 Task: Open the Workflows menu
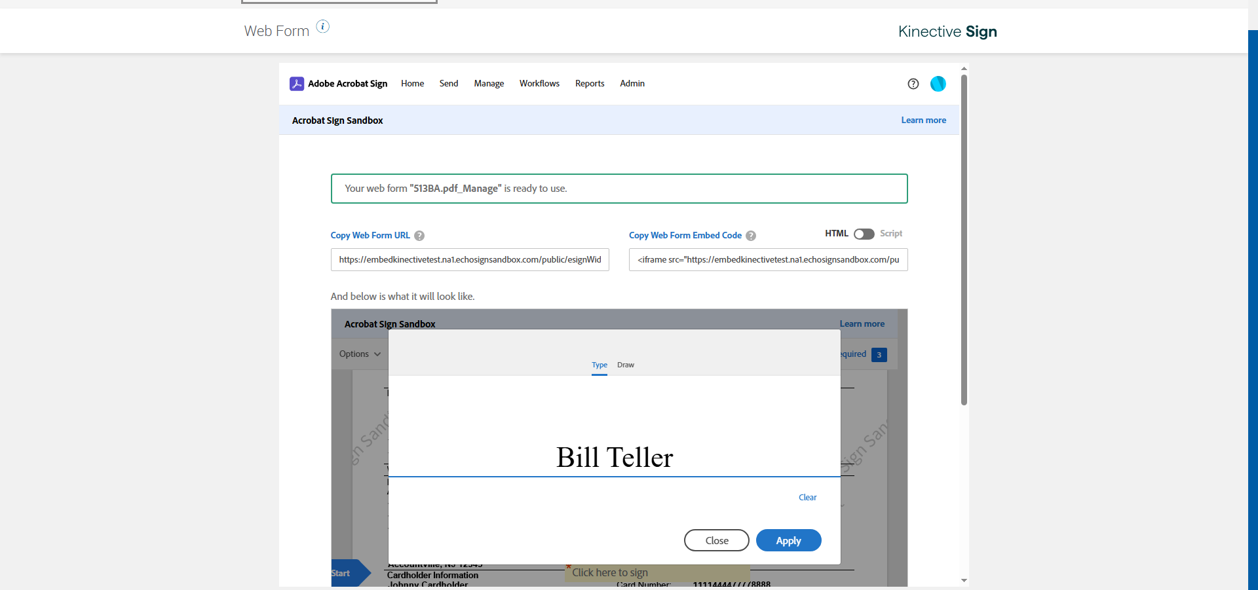[539, 84]
